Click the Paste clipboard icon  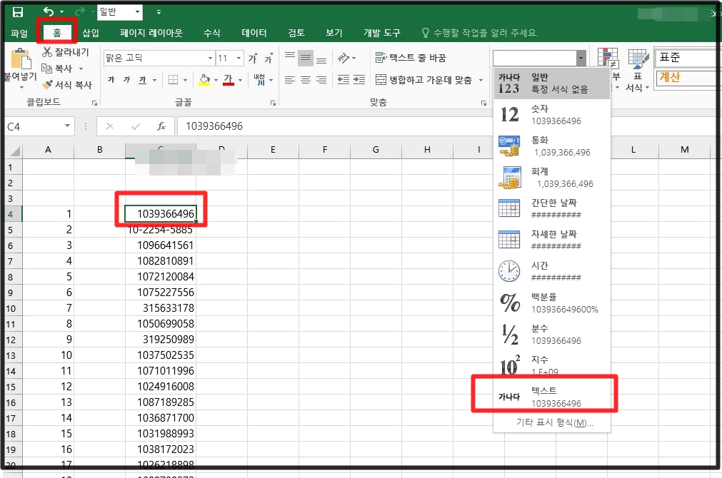pos(21,59)
